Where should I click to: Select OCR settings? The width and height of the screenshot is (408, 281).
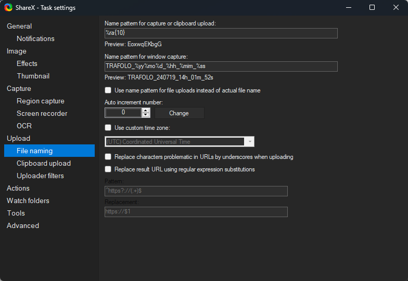pos(24,126)
